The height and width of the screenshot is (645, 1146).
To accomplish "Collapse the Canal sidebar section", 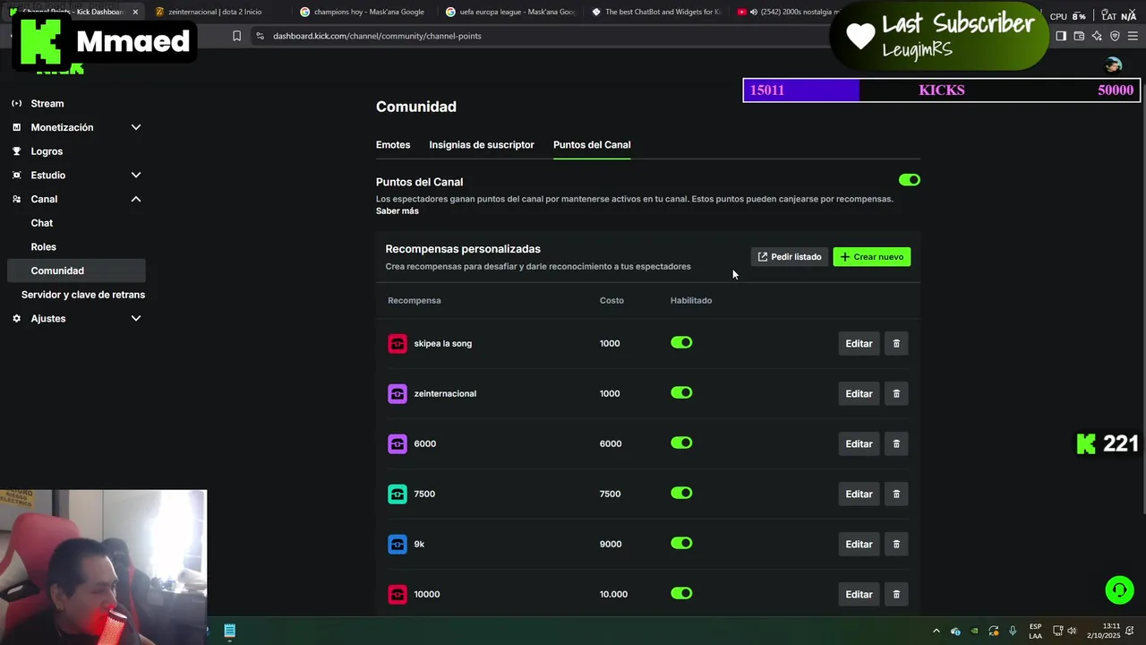I will coord(136,199).
